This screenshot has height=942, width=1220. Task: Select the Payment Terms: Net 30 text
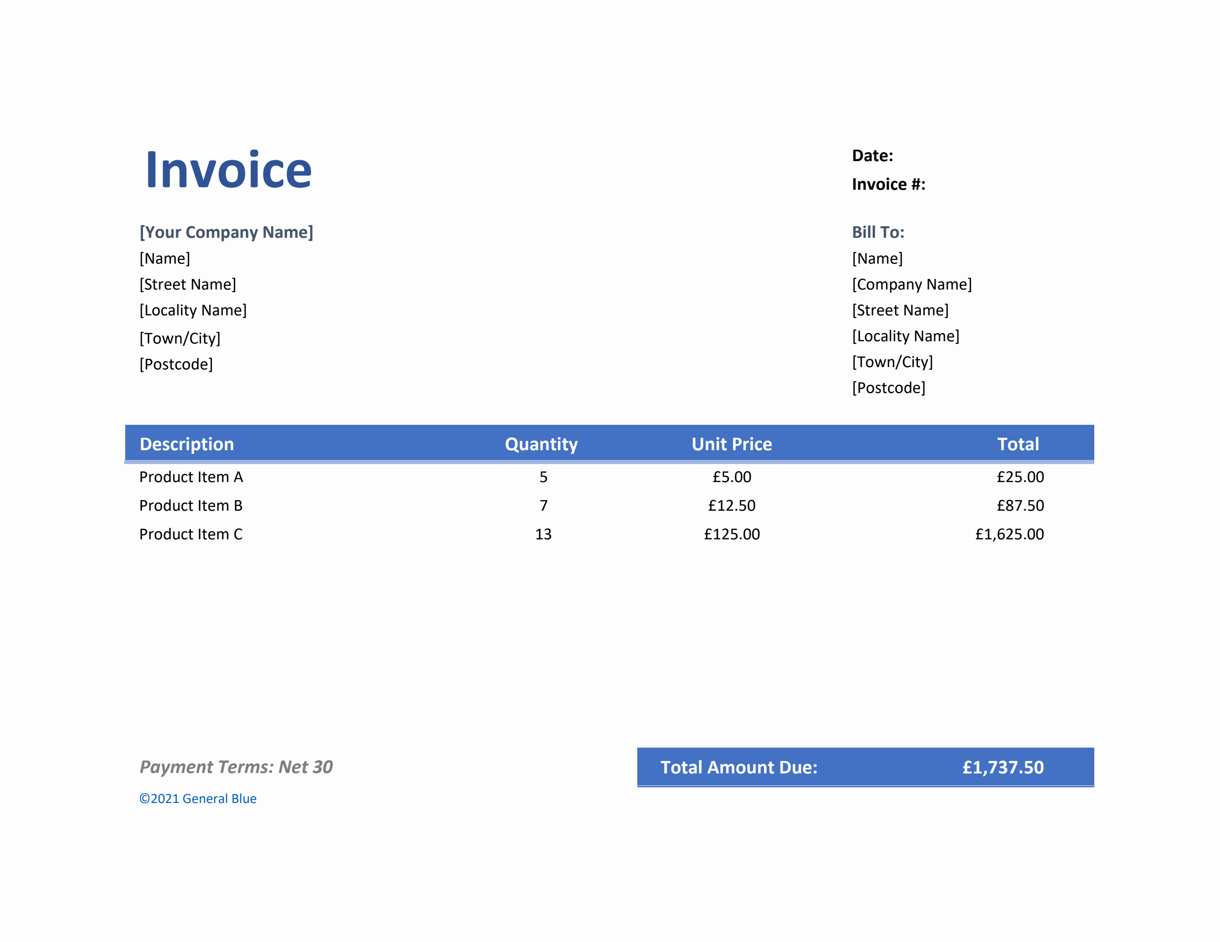click(x=236, y=767)
